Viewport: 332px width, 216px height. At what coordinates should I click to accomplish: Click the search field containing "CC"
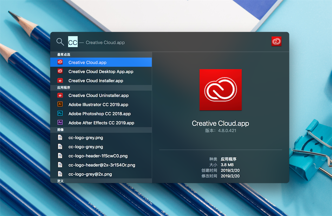(73, 42)
